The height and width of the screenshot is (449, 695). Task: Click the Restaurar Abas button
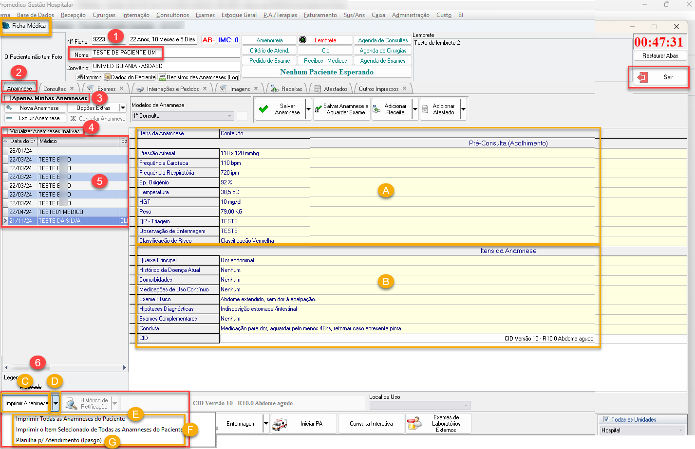click(x=660, y=56)
